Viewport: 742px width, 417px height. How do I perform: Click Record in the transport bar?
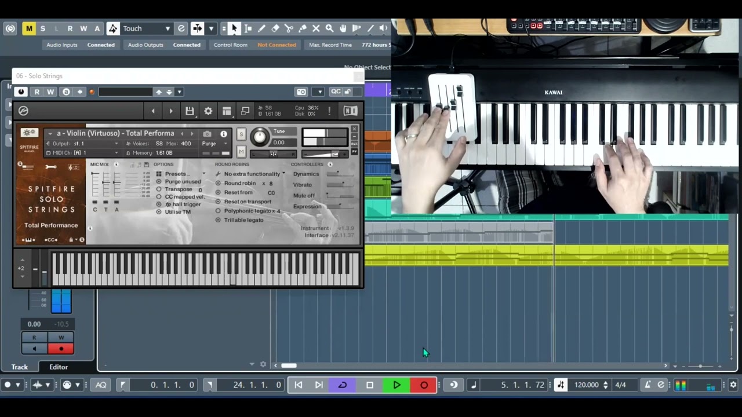(x=424, y=385)
